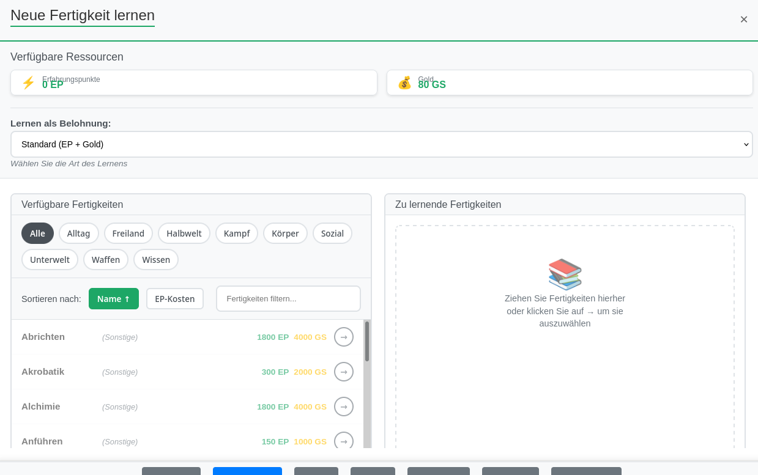Focus the Fertigkeiten filtern search field
This screenshot has width=758, height=475.
288,299
